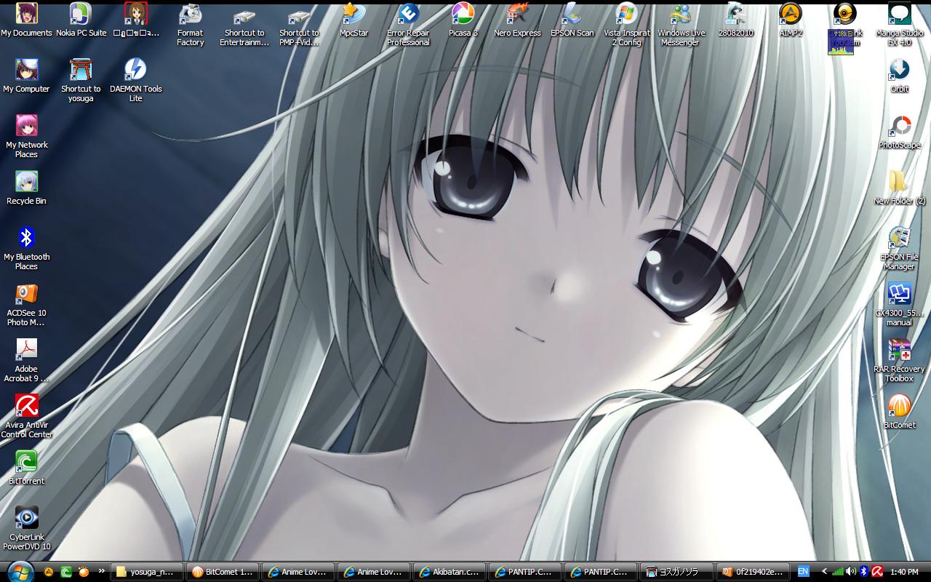Select the 28082010 desktop file
This screenshot has height=582, width=931.
[x=735, y=20]
